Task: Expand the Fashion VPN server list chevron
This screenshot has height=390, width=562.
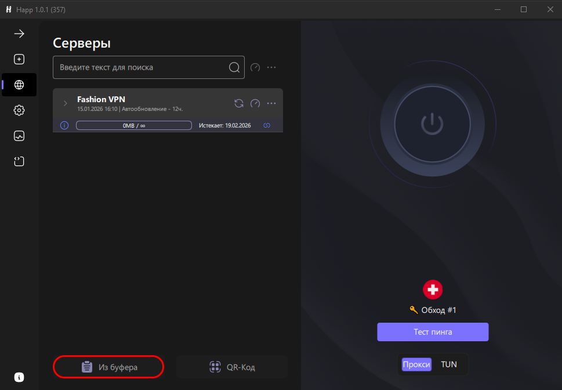Action: point(65,103)
